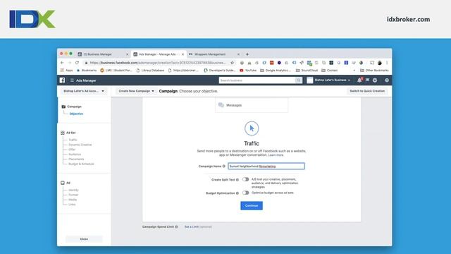Close the Business Manager tab
451x254 pixels.
(127, 54)
